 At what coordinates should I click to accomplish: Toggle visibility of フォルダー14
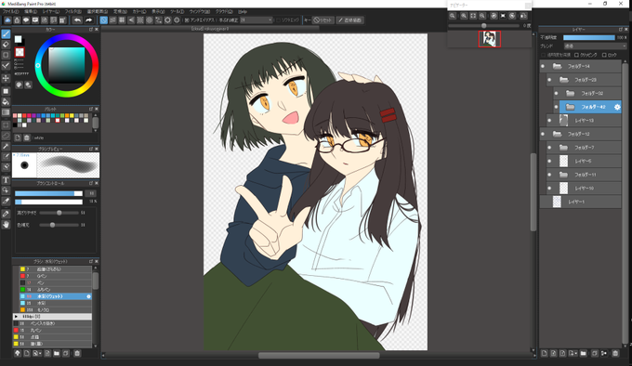click(x=543, y=66)
